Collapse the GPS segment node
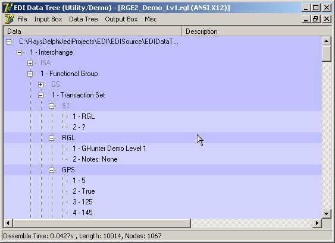This screenshot has width=335, height=243. click(51, 170)
